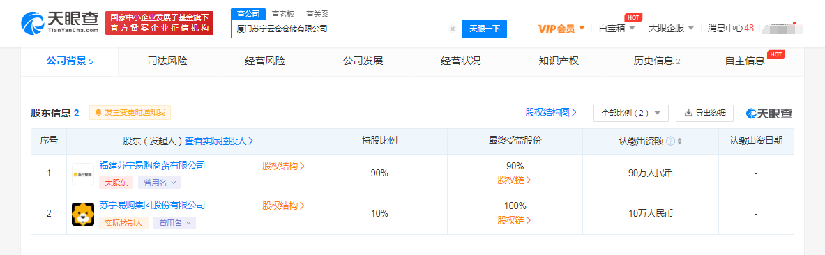Open 股权链 under 100% final benefit
This screenshot has height=255, width=825.
tap(514, 219)
